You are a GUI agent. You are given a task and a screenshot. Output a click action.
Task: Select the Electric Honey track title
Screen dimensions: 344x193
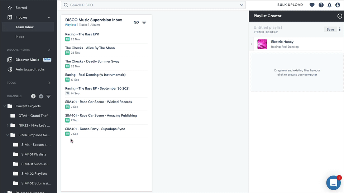(x=282, y=42)
